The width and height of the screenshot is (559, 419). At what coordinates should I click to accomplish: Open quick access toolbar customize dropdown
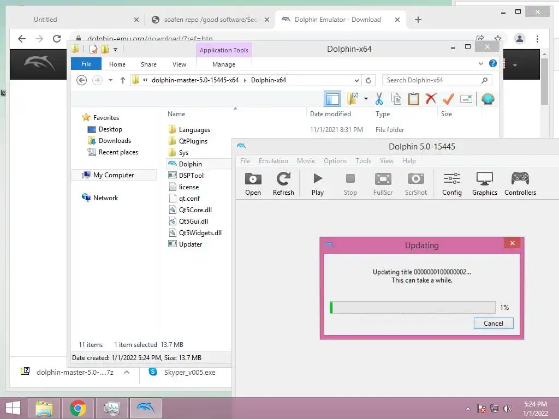116,50
